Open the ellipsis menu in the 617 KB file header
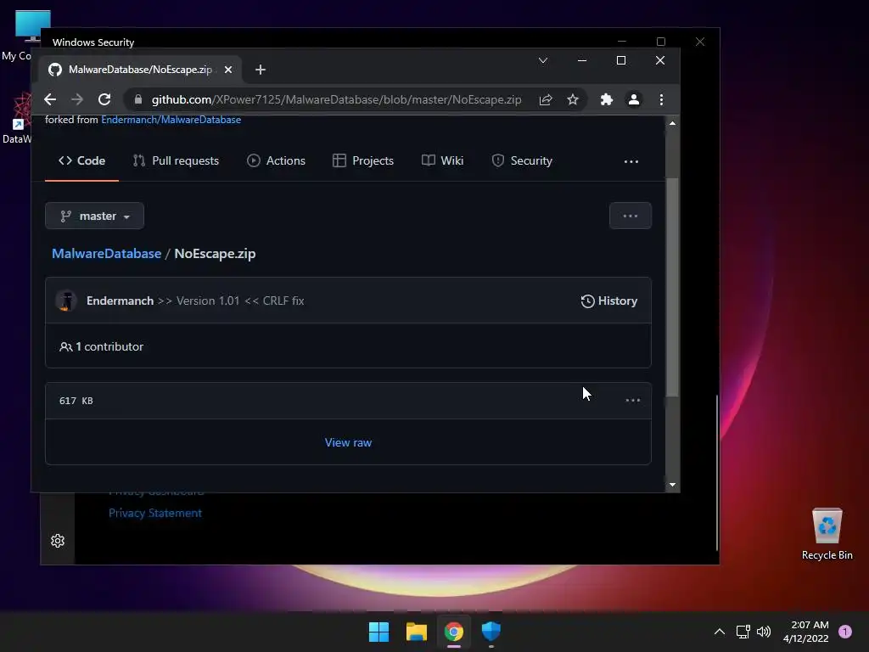 click(x=633, y=401)
